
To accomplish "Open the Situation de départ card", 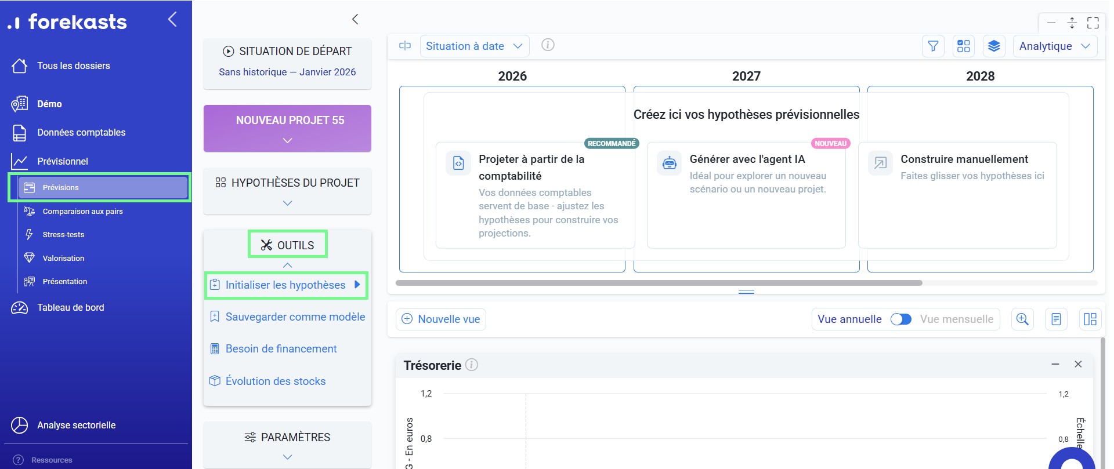I will (x=287, y=64).
